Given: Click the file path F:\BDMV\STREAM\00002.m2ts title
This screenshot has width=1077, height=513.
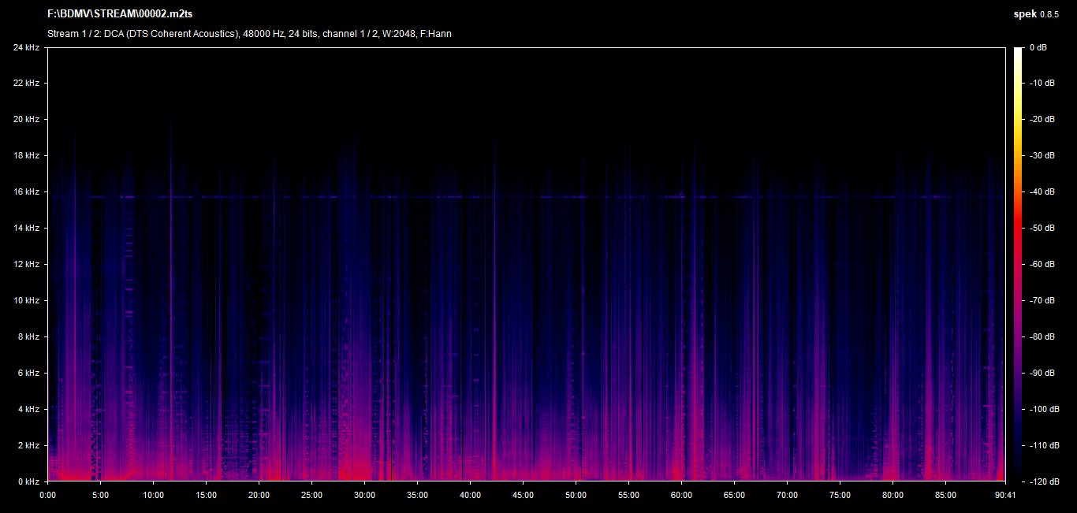Looking at the screenshot, I should pos(125,14).
